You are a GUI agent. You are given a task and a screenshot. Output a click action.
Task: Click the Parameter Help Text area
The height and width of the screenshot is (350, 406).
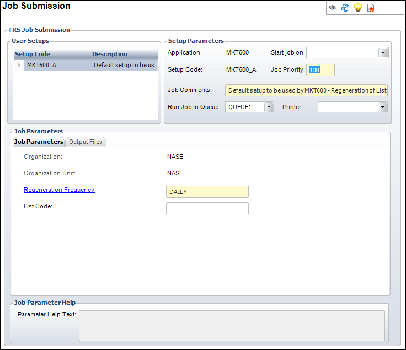(232, 325)
